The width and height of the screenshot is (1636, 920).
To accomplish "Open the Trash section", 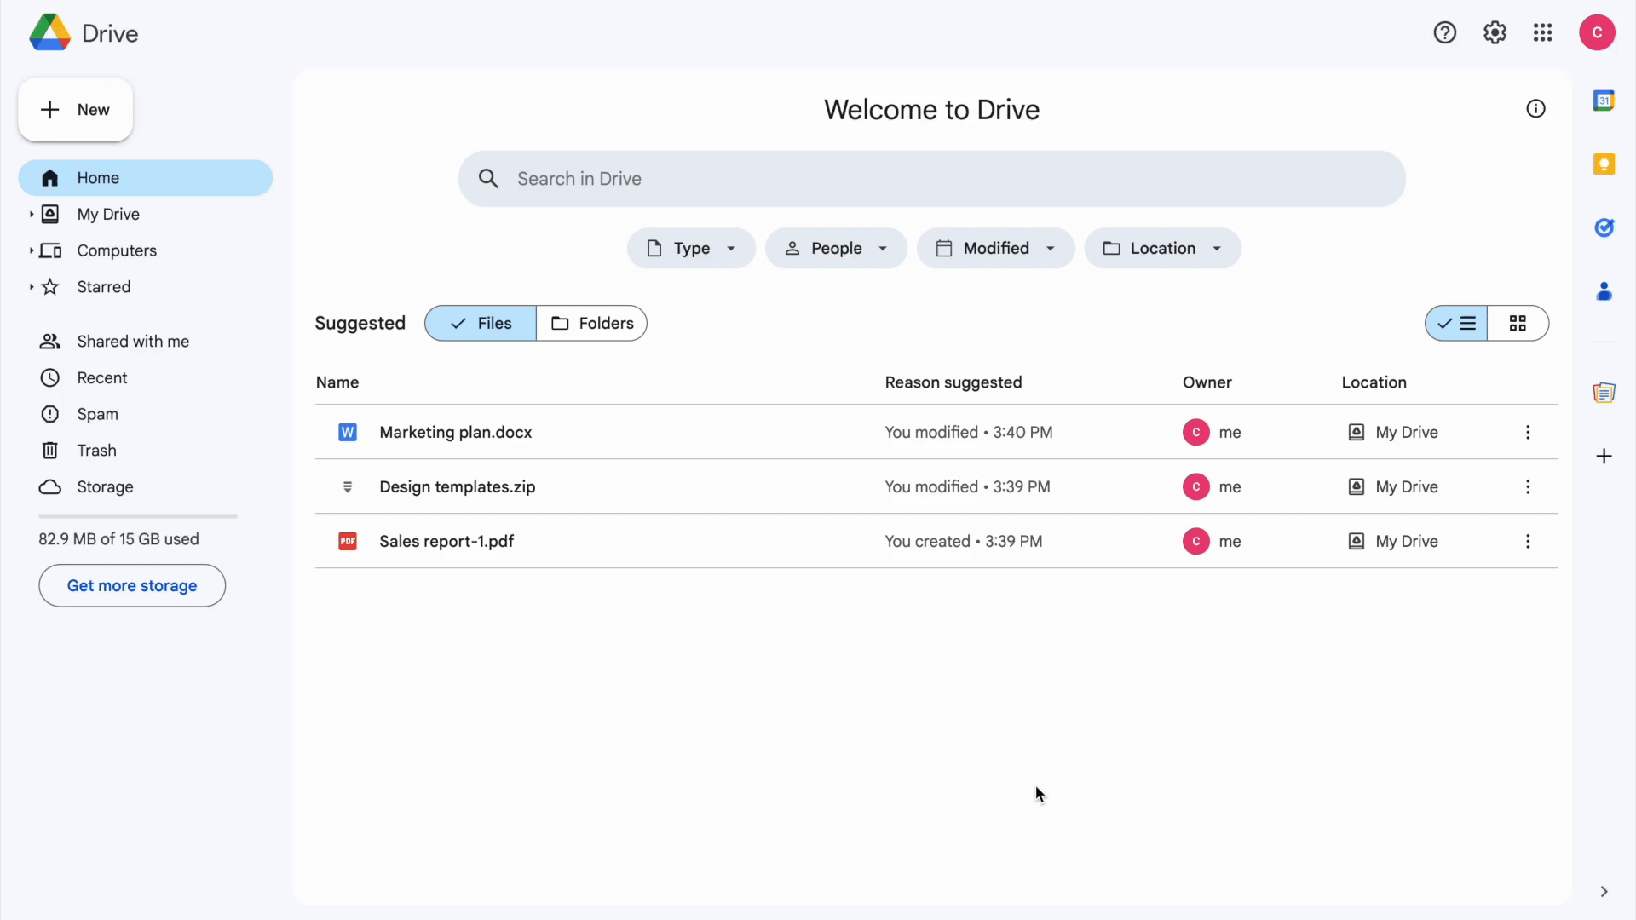I will [96, 451].
